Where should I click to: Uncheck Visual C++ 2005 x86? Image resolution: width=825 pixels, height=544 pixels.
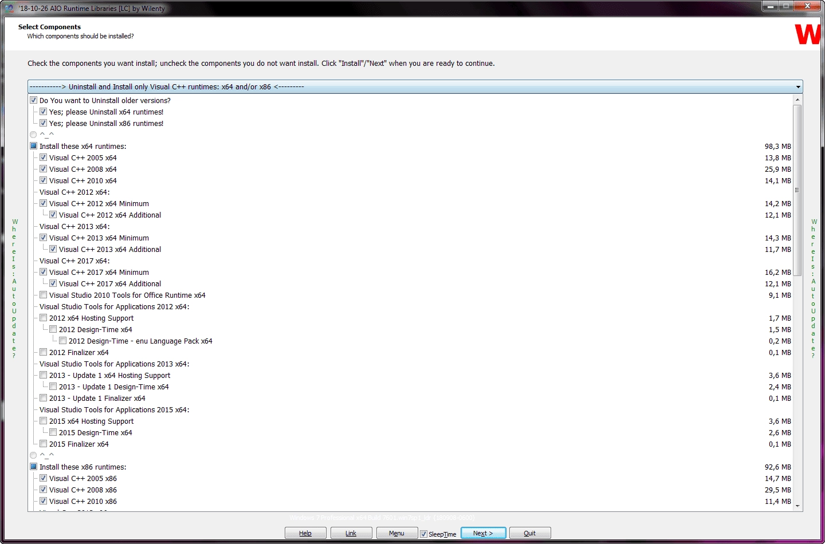43,478
